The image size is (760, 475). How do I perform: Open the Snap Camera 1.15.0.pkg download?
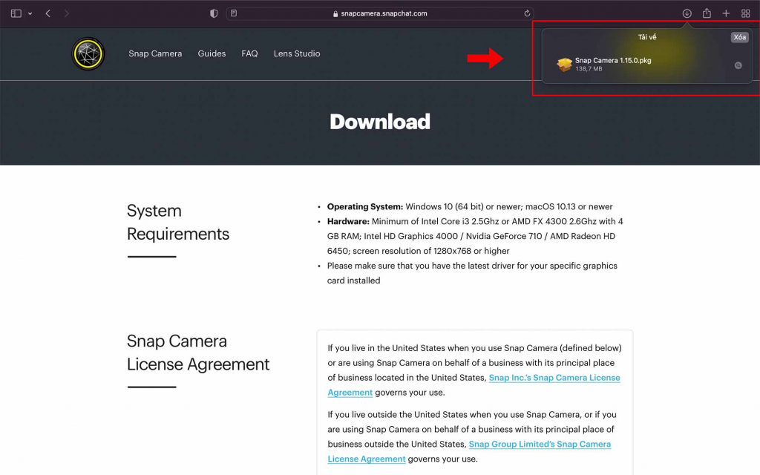coord(612,64)
